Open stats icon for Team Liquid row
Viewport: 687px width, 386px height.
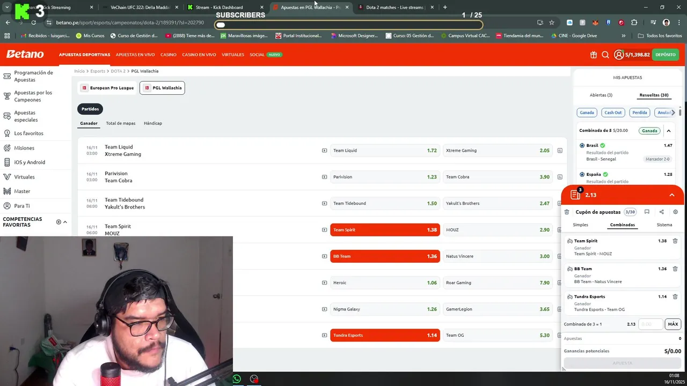(x=560, y=151)
